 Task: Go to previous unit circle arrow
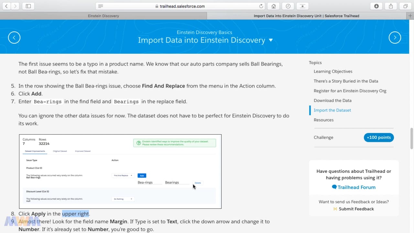[x=14, y=38]
